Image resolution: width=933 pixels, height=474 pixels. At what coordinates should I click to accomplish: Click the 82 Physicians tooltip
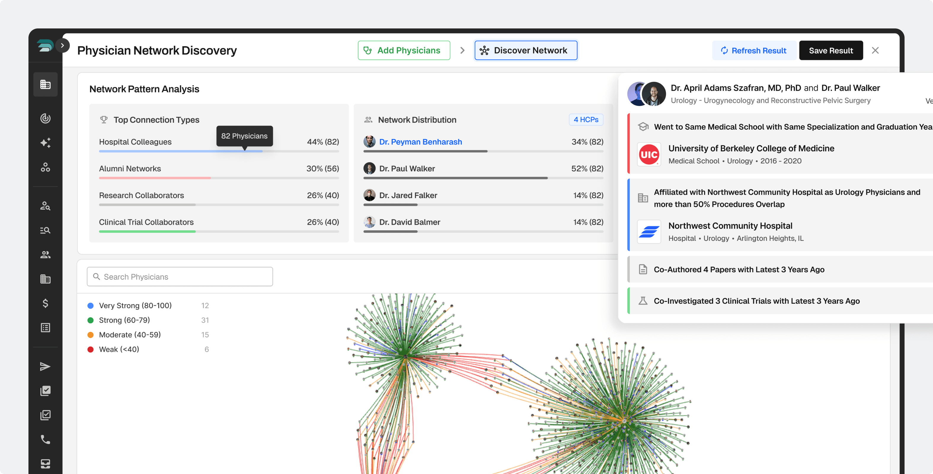click(245, 136)
